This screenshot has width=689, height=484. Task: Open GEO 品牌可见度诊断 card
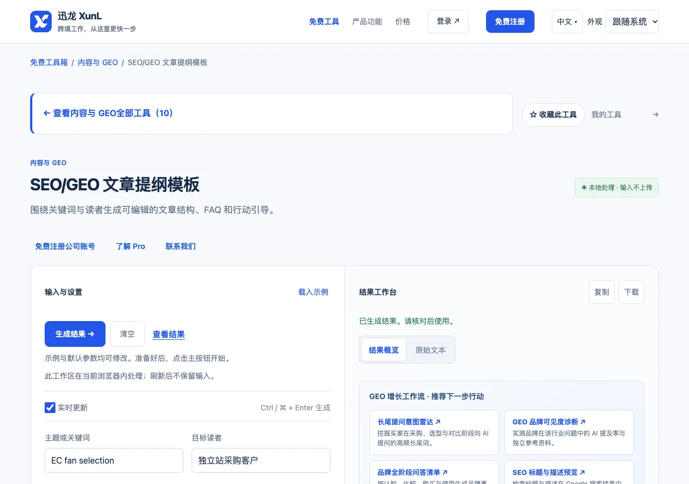(569, 432)
